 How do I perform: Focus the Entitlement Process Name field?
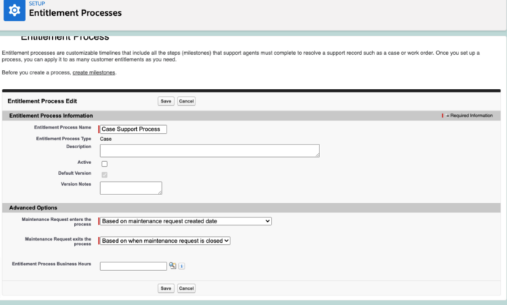click(133, 129)
